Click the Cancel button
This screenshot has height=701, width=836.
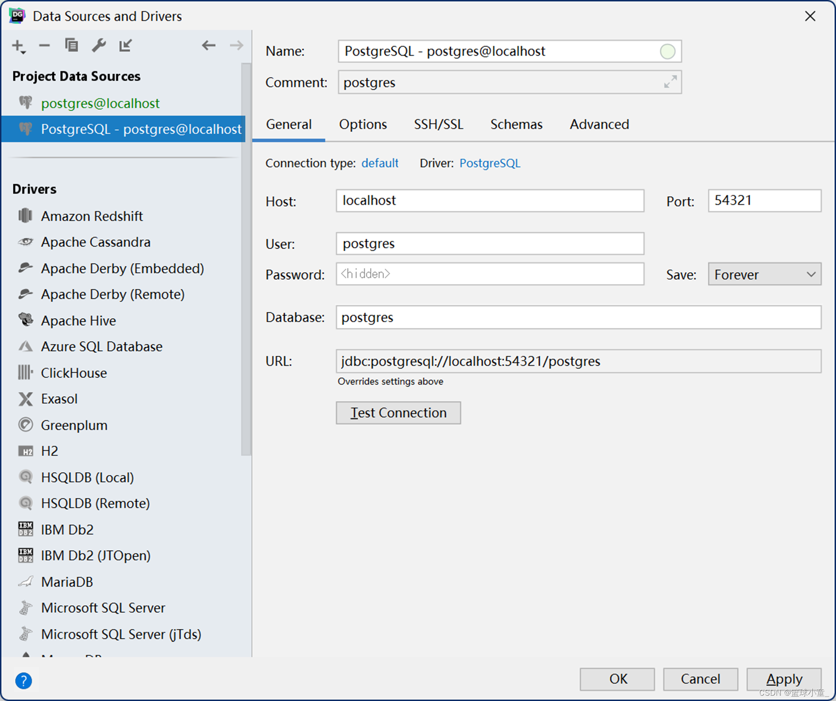click(700, 679)
